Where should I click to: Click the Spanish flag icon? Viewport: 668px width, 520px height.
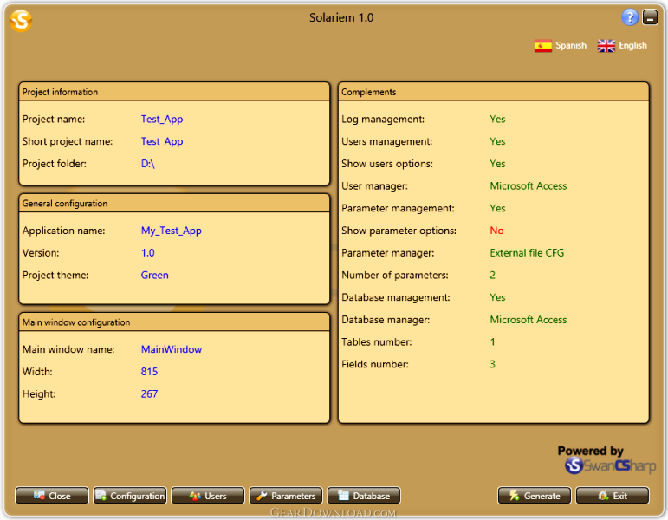click(x=543, y=46)
